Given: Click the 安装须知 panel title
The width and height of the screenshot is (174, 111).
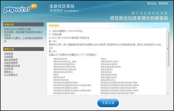Looking at the screenshot, I should click(54, 26).
